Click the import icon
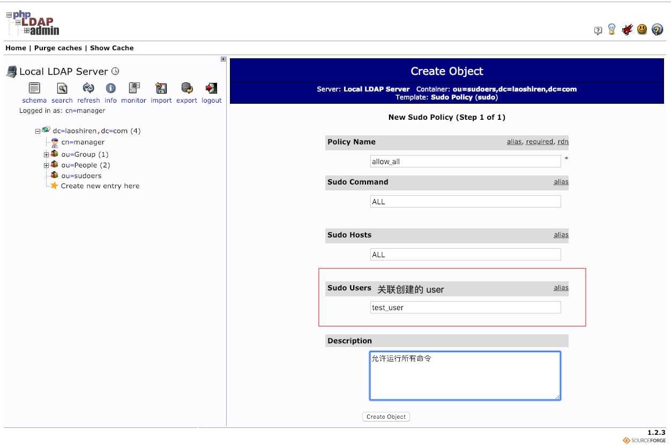 tap(161, 88)
